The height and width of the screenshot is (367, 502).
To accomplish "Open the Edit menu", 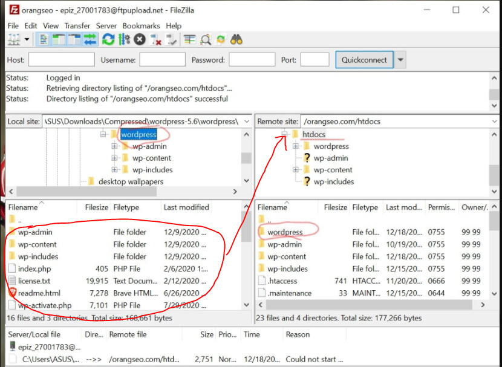I will [31, 26].
